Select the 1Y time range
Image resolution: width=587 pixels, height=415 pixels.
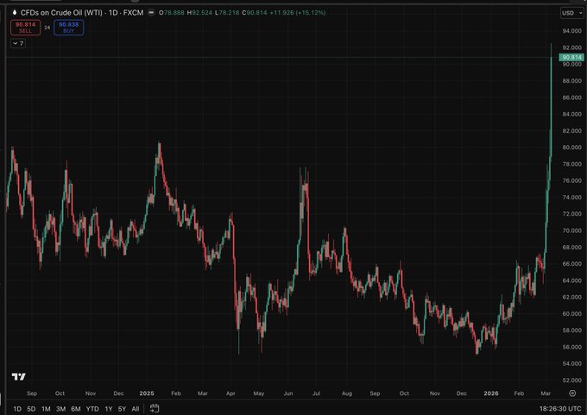coord(109,409)
